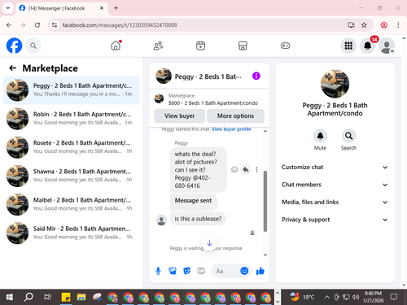Go to Home feed icon

click(x=116, y=46)
